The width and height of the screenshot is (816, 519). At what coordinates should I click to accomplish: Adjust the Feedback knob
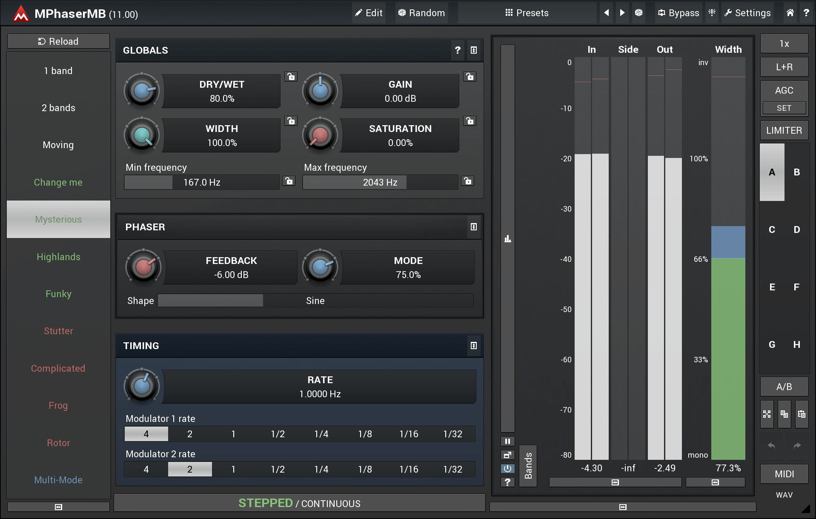click(143, 267)
